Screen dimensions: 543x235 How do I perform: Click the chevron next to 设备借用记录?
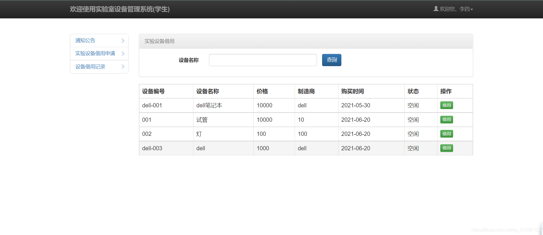tap(123, 67)
